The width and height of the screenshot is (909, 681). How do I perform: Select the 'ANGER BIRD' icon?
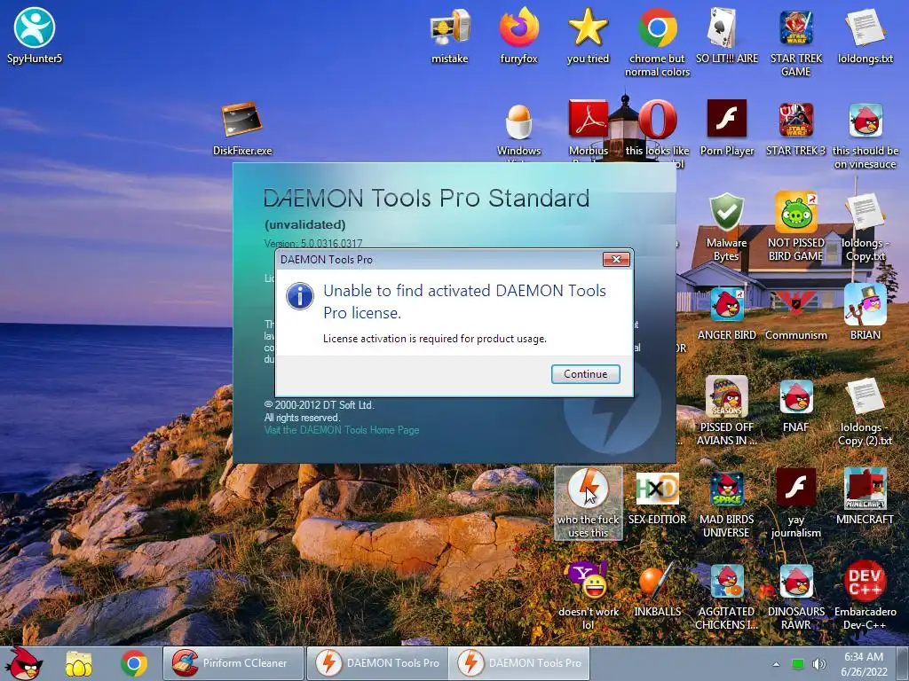click(x=727, y=313)
